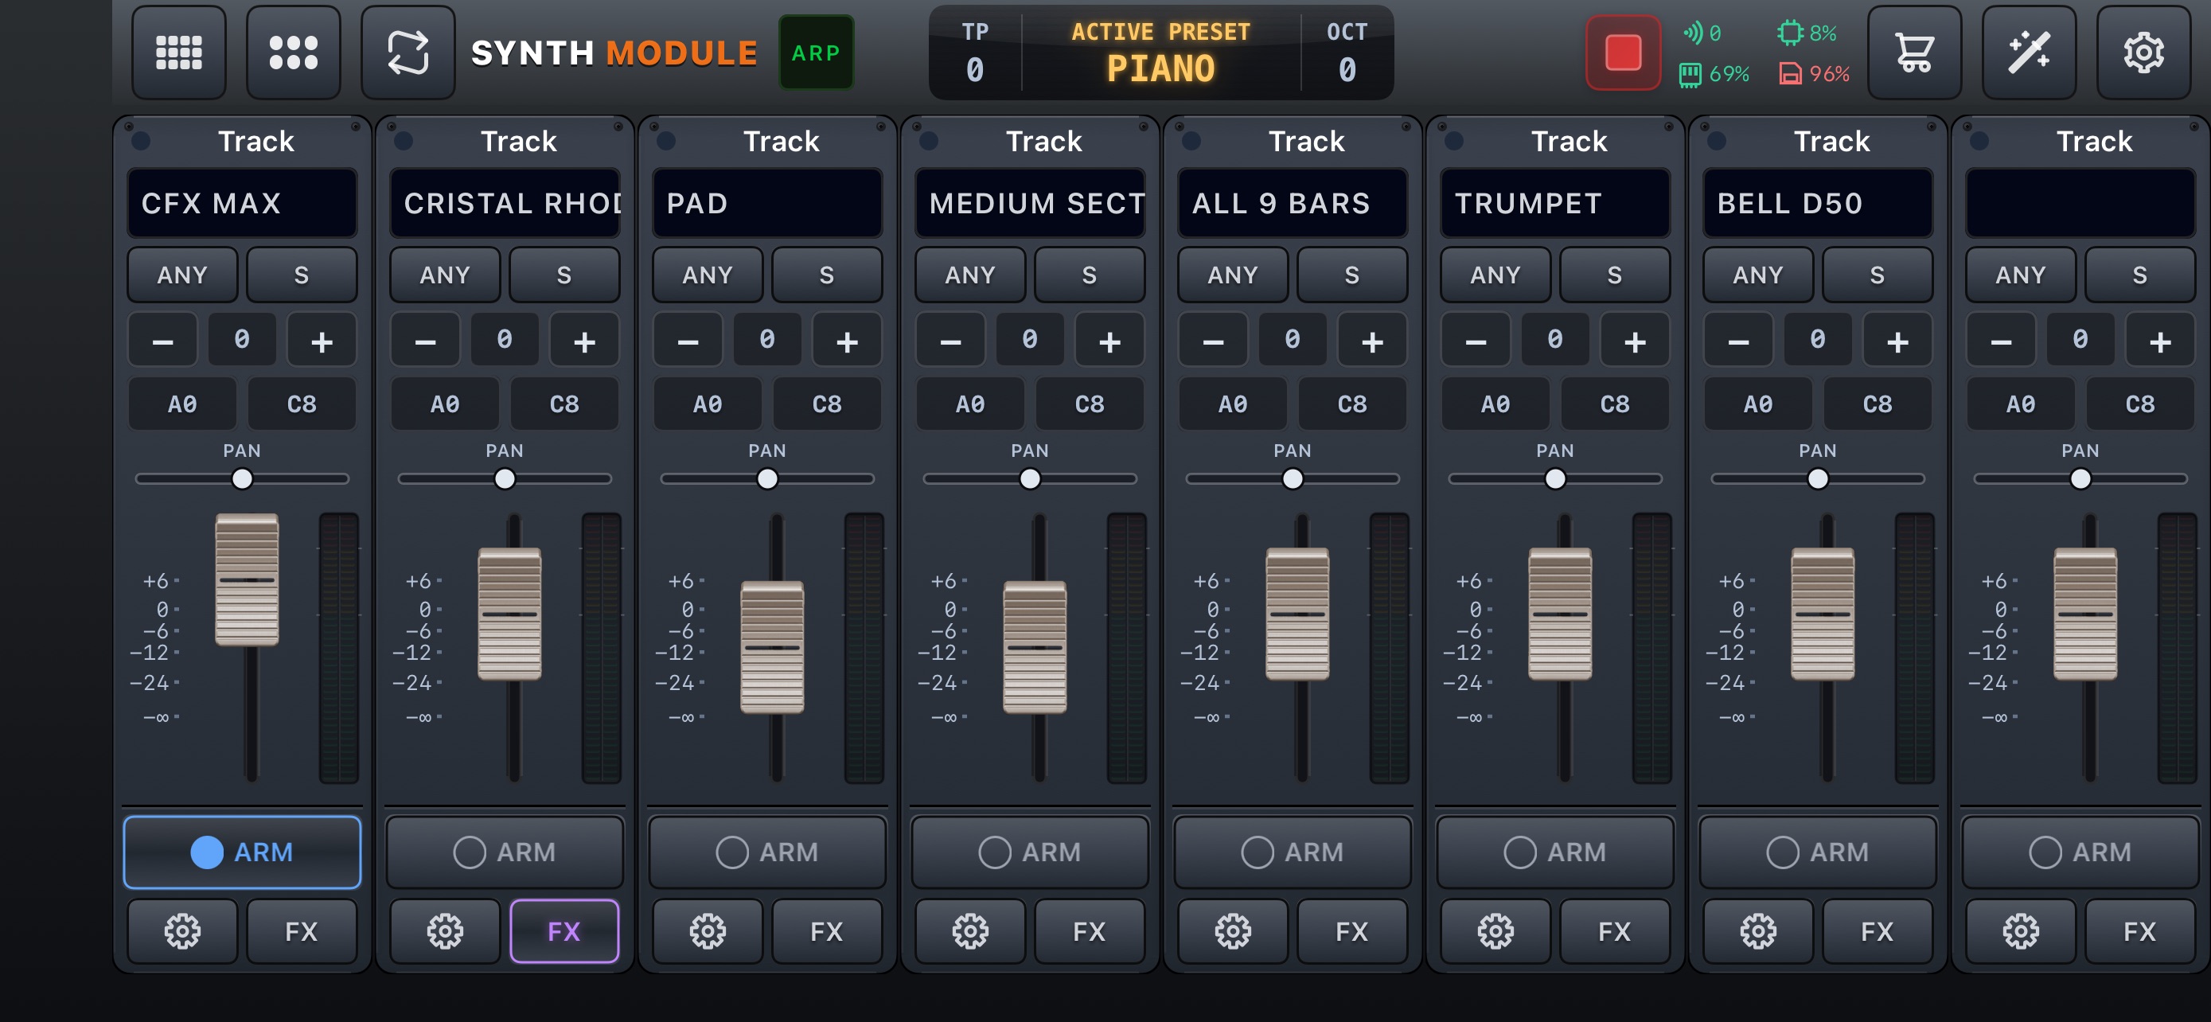
Task: Click the loop/swap arrows icon
Action: click(x=407, y=53)
